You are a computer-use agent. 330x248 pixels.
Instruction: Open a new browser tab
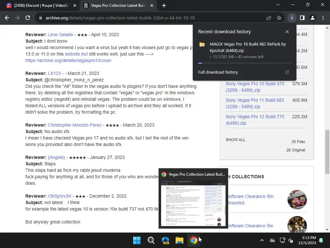164,5
